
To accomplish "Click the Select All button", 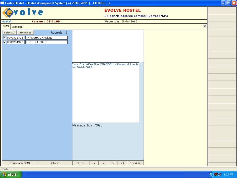I will (x=10, y=33).
